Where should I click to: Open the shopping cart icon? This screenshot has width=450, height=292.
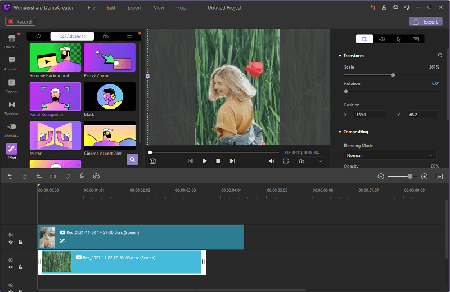pos(373,7)
